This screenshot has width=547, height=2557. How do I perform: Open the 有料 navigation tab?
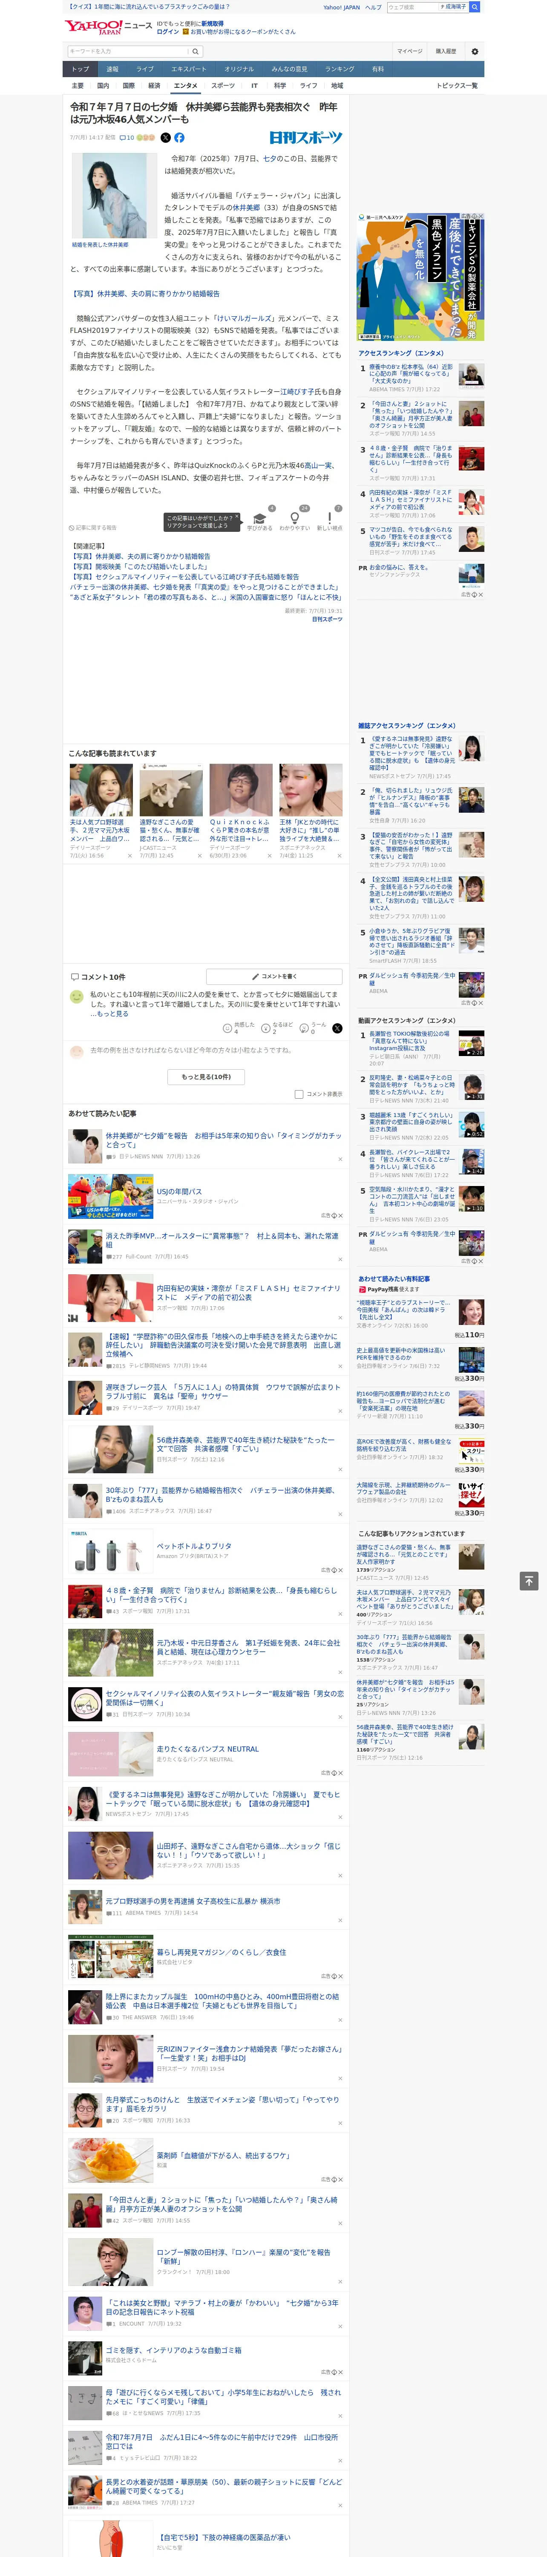(377, 69)
